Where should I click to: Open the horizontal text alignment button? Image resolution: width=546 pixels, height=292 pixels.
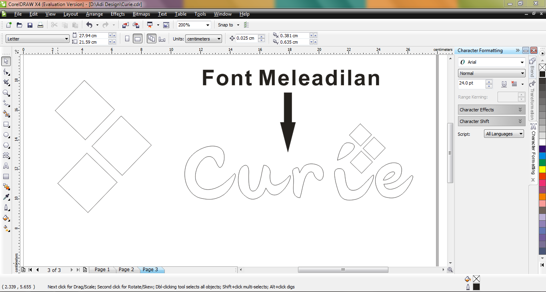pyautogui.click(x=514, y=84)
